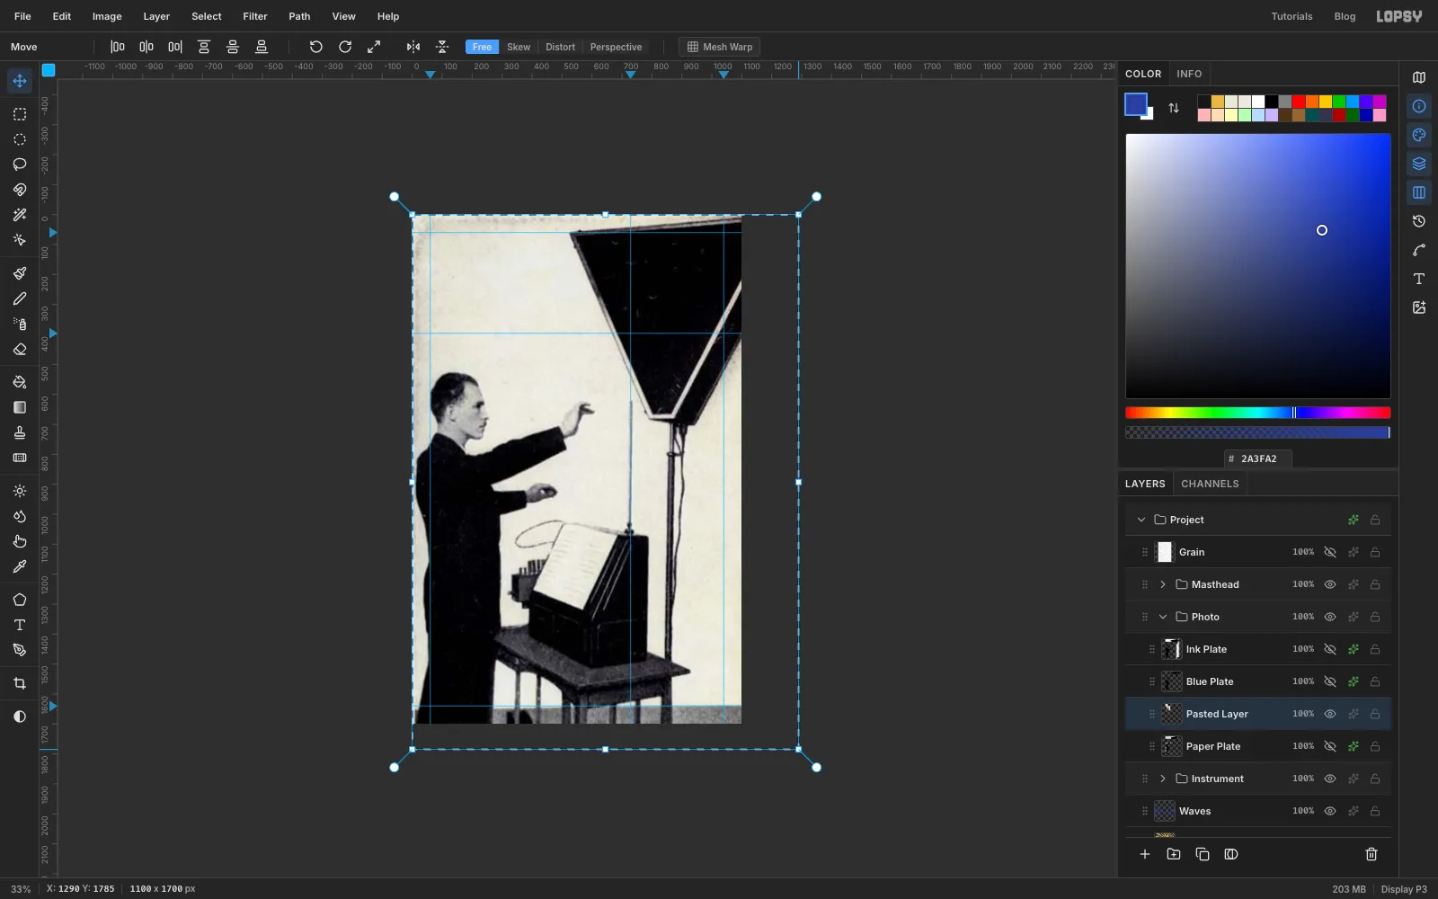Select the text tool in left toolbar
The height and width of the screenshot is (899, 1438).
pos(20,625)
